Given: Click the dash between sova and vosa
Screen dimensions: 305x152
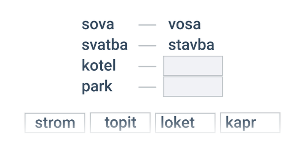Looking at the screenshot, I should (147, 25).
